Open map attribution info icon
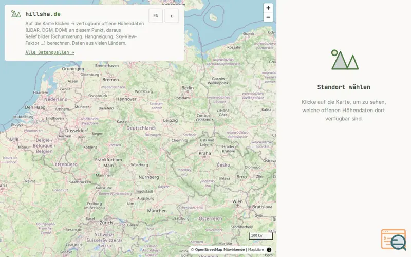411x257 pixels. 269,250
